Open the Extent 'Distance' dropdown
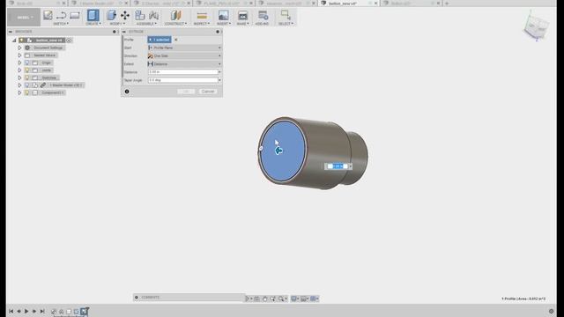The width and height of the screenshot is (564, 317). click(x=184, y=64)
